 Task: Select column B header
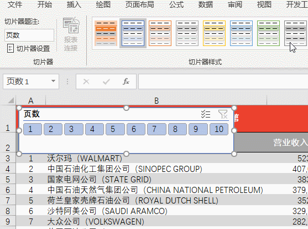click(156, 100)
